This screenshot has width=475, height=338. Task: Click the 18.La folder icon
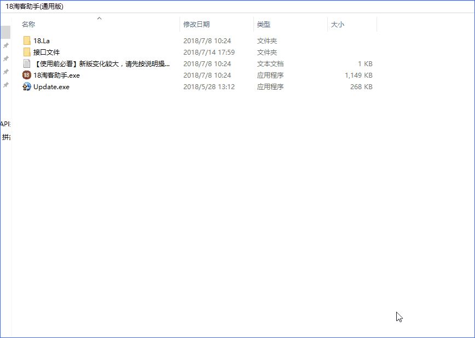[27, 41]
